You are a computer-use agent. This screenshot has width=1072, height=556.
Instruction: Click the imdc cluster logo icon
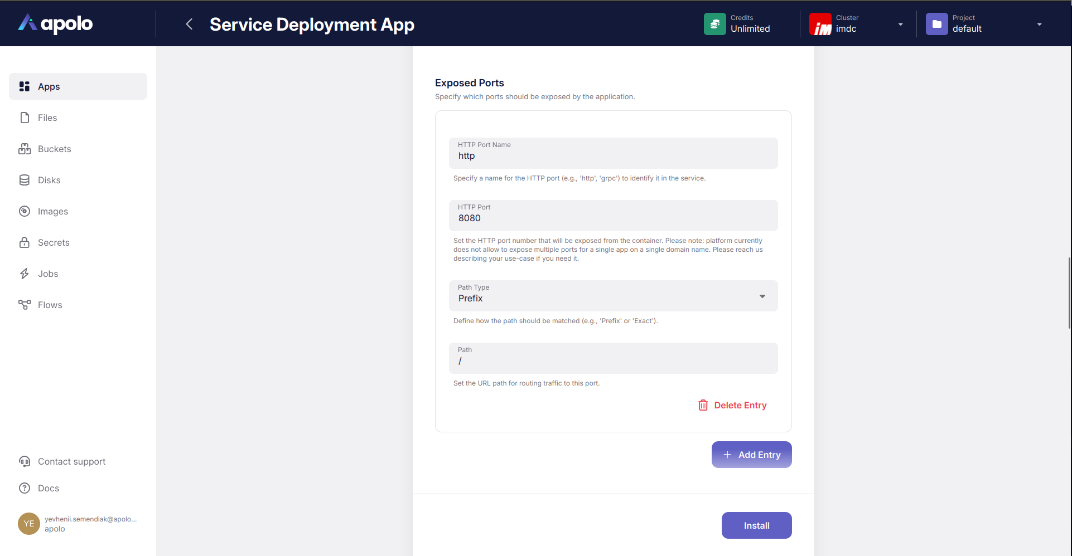pos(820,25)
